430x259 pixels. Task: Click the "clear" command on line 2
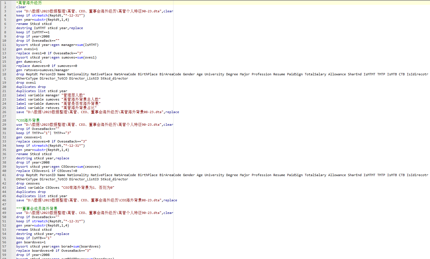(21, 7)
